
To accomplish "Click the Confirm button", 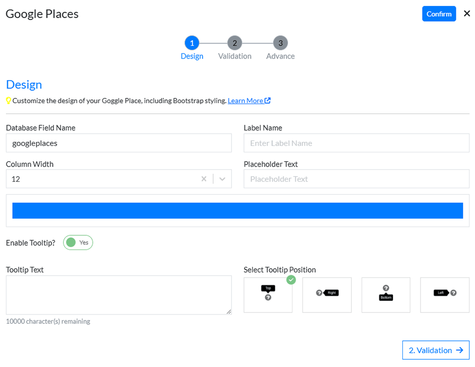I will tap(439, 14).
